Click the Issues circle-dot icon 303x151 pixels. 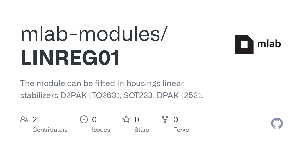coord(84,119)
